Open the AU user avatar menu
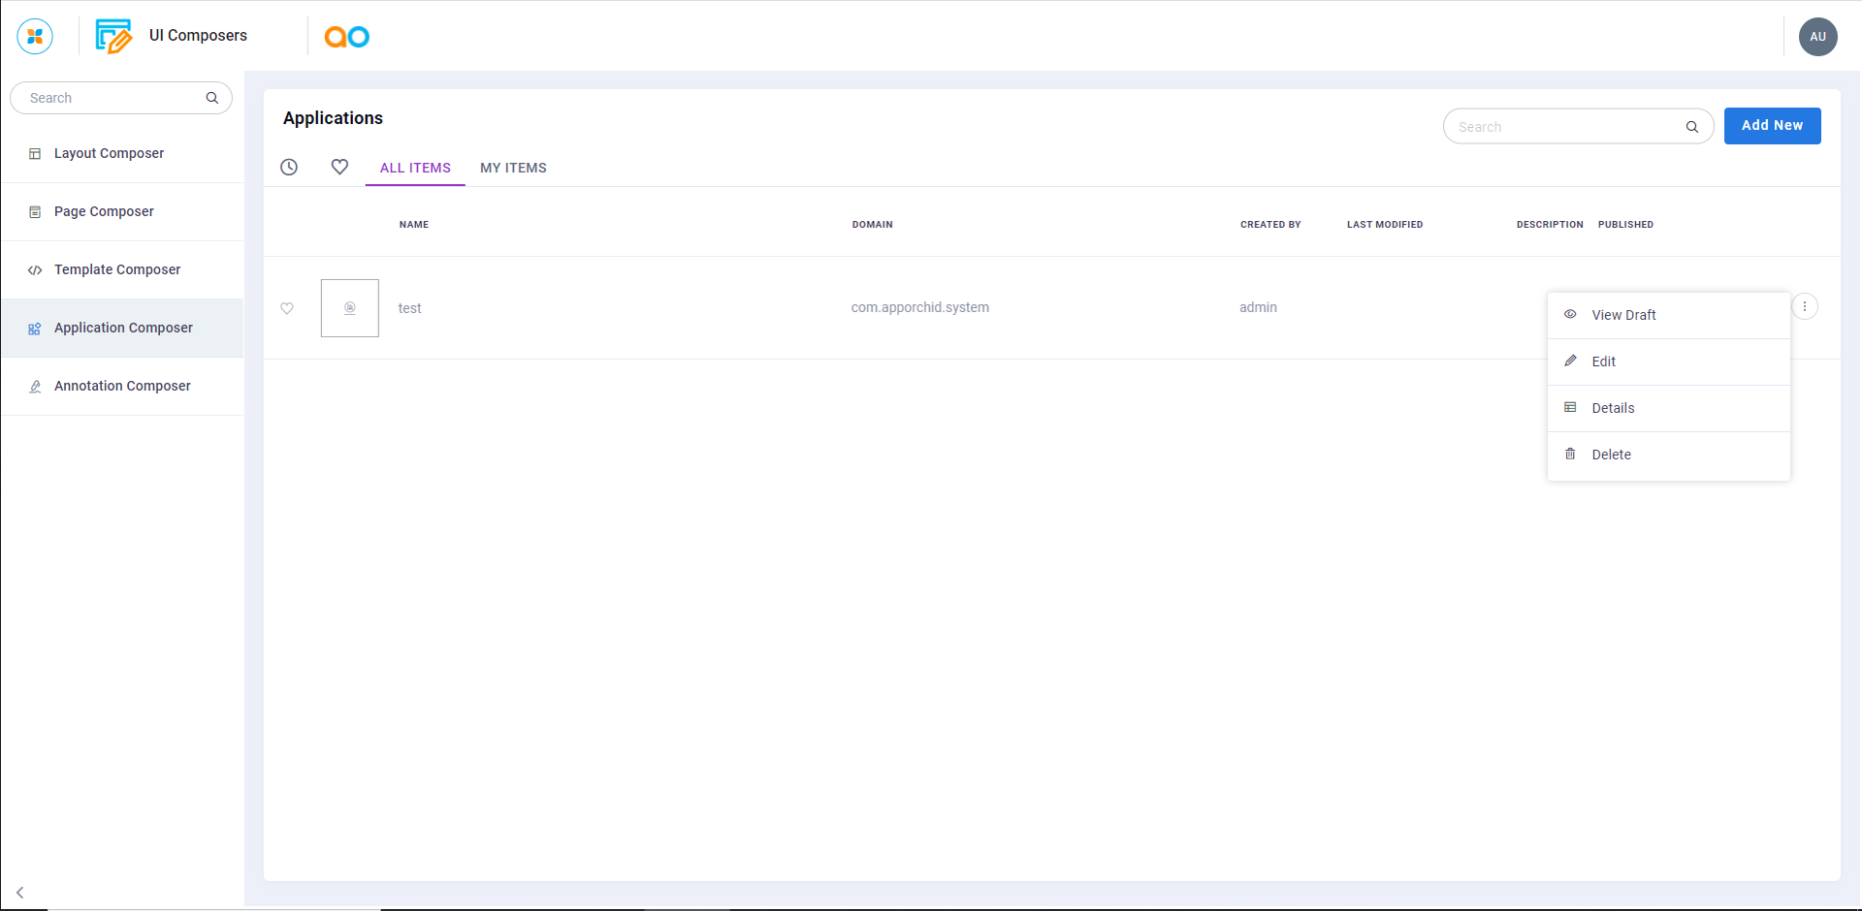 [x=1817, y=37]
